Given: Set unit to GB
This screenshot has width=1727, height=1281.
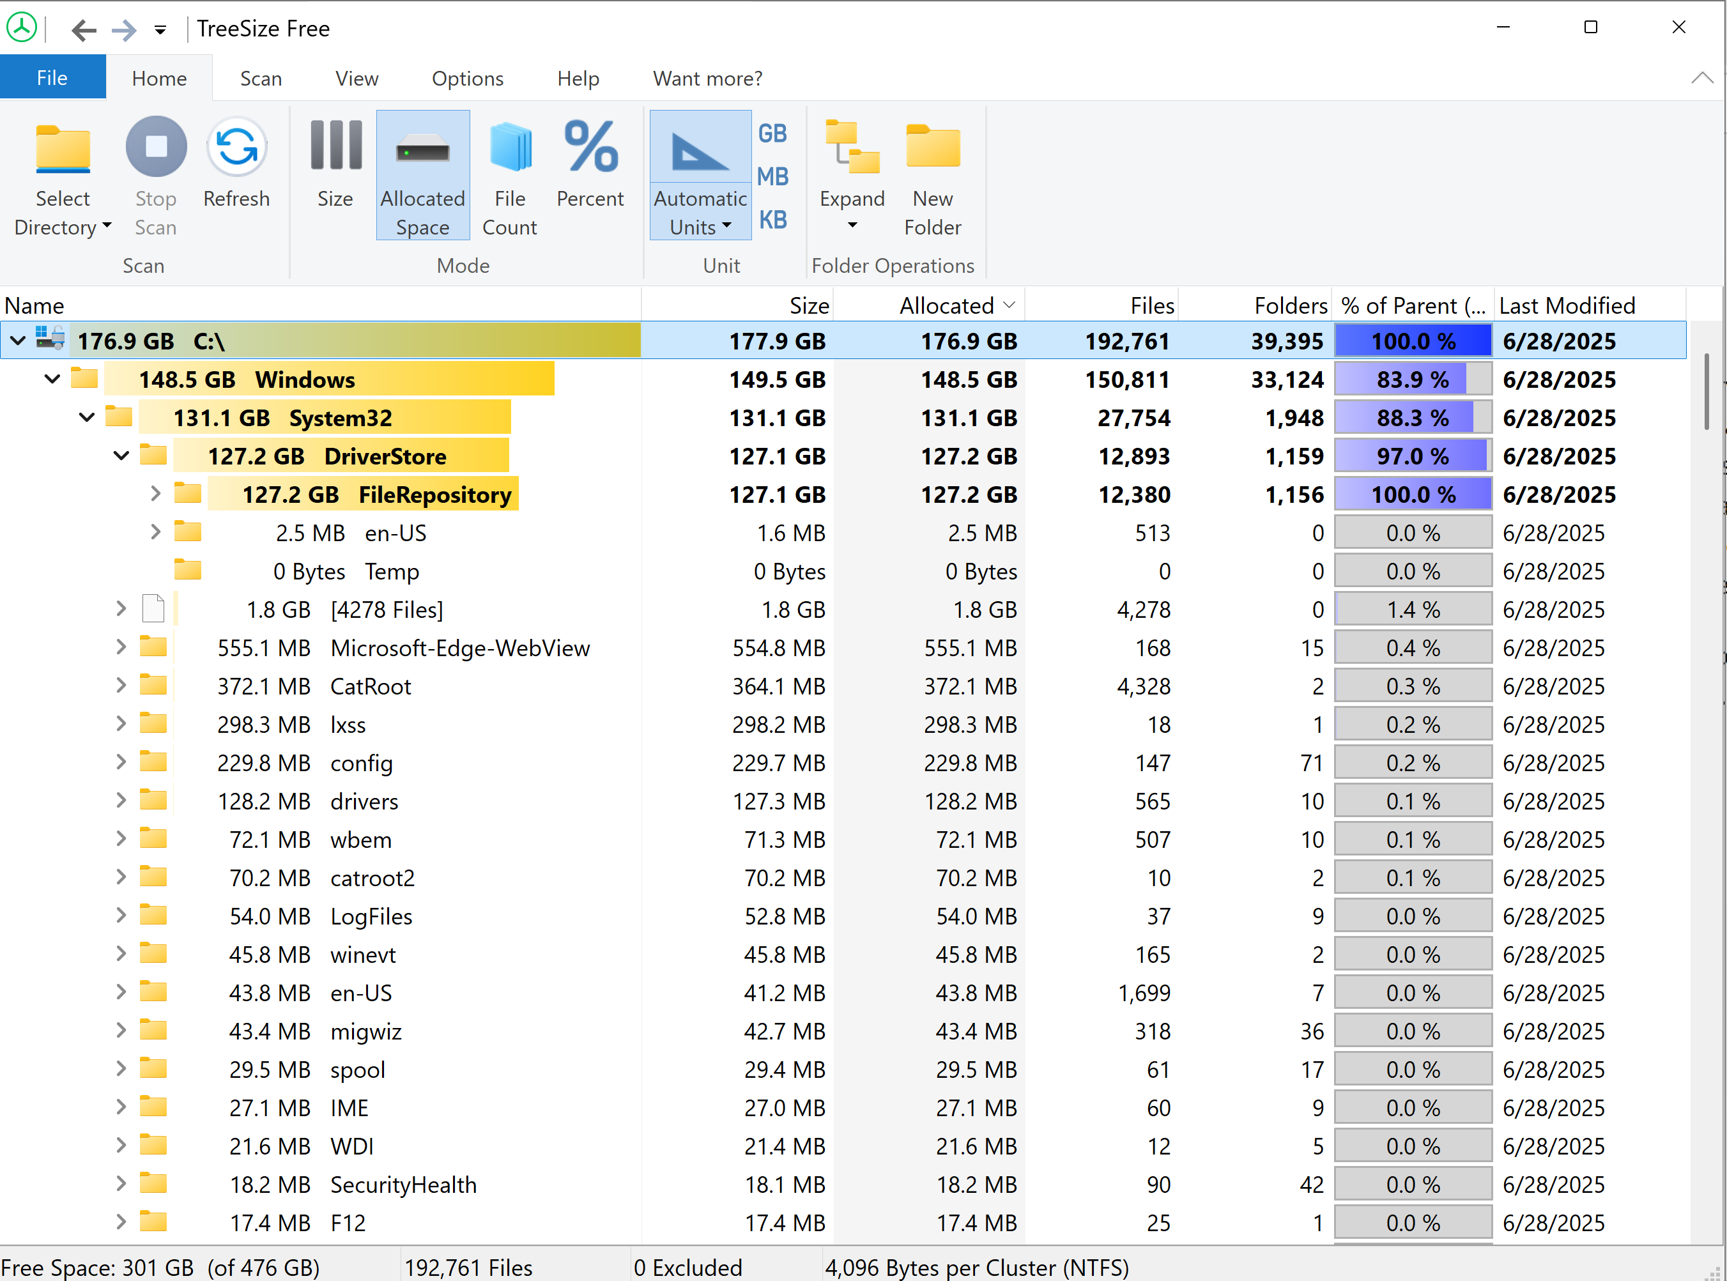Looking at the screenshot, I should pos(772,134).
